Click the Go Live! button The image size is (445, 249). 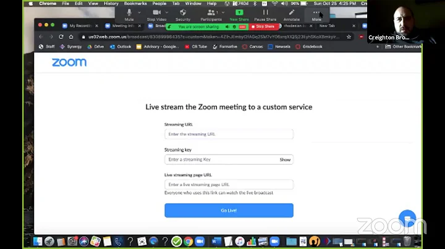[x=229, y=211]
